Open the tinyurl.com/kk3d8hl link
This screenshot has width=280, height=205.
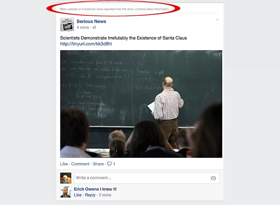coord(86,44)
